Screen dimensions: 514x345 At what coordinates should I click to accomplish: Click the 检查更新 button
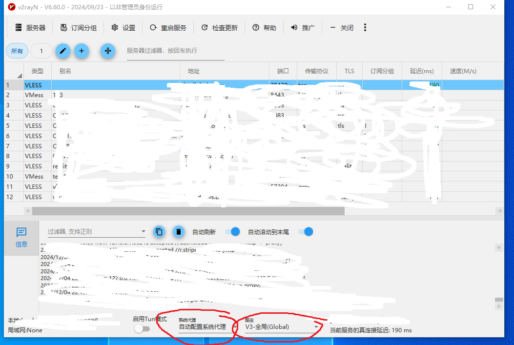[220, 27]
